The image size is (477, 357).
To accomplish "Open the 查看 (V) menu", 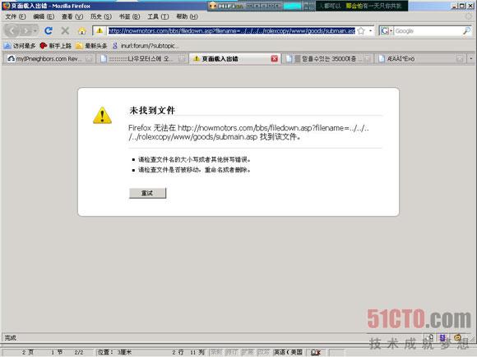I will pos(72,16).
